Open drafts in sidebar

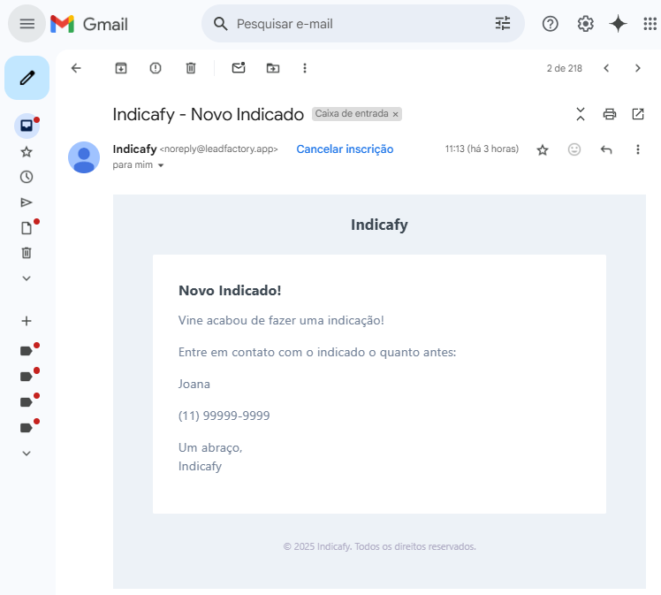[27, 228]
